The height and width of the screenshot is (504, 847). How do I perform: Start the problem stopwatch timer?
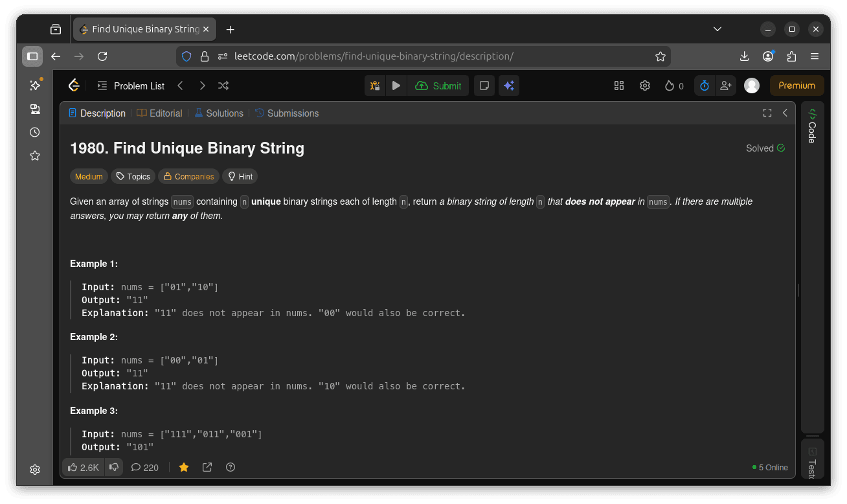[x=704, y=86]
